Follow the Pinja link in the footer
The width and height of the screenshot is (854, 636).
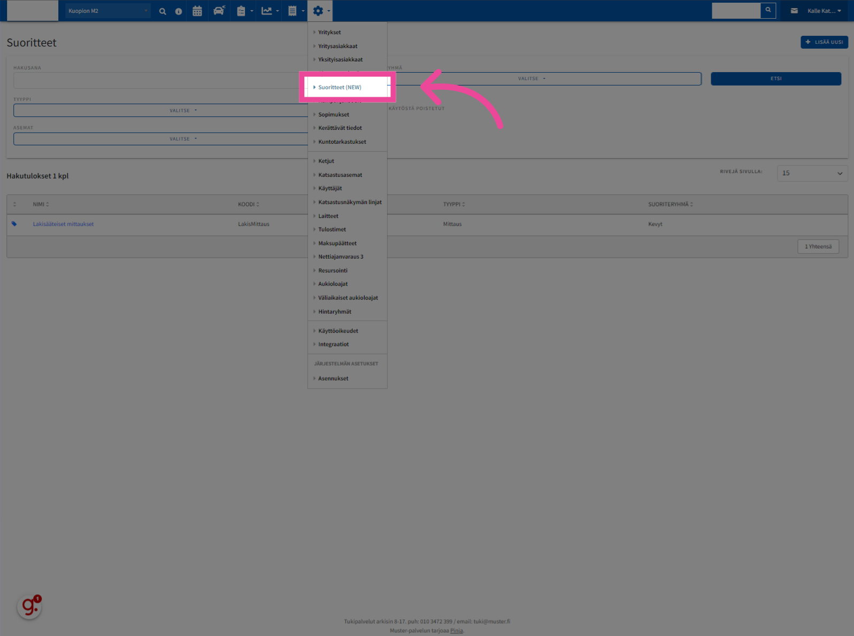[456, 631]
